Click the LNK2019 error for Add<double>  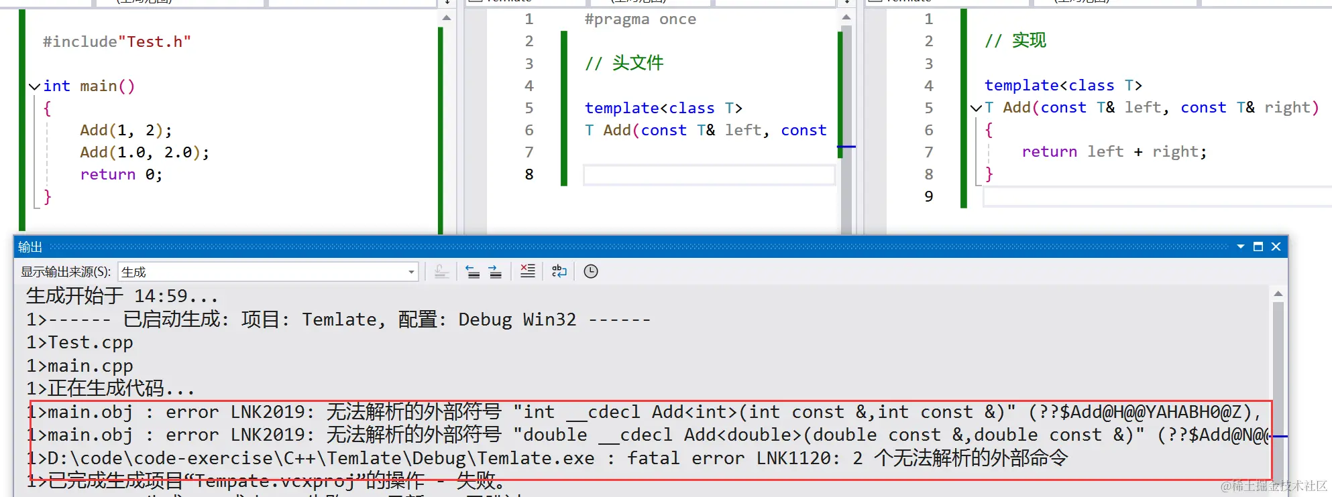pos(648,435)
